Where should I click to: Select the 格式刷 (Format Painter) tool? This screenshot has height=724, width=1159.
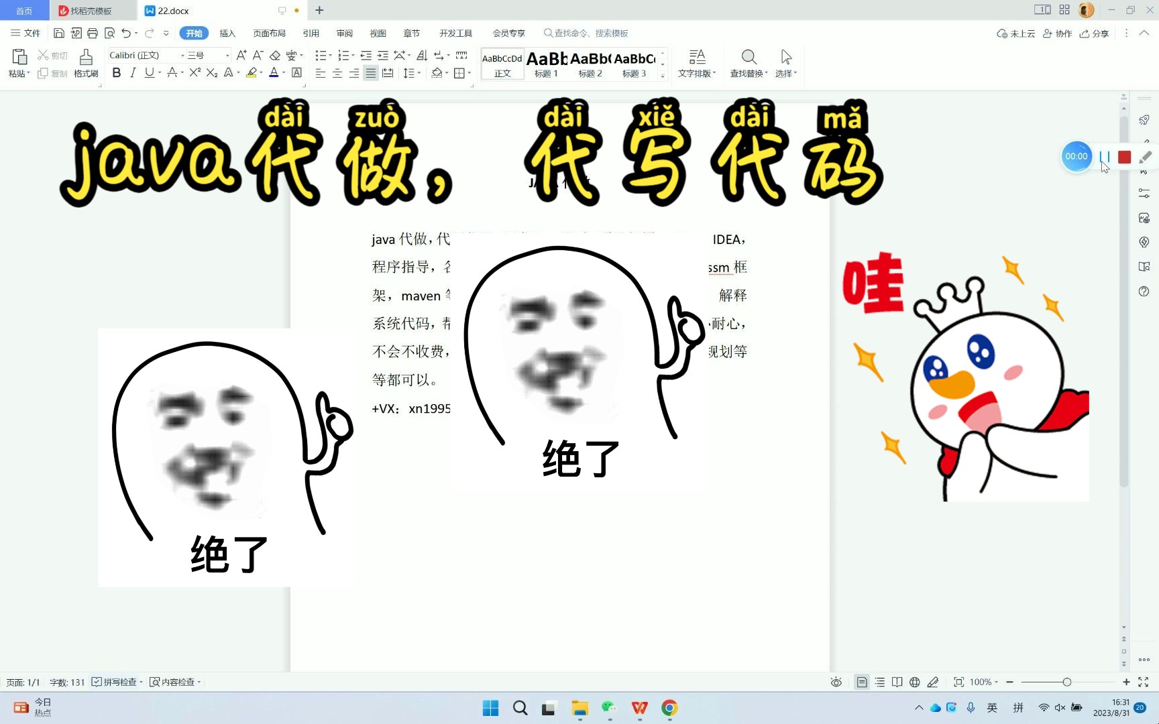click(86, 65)
